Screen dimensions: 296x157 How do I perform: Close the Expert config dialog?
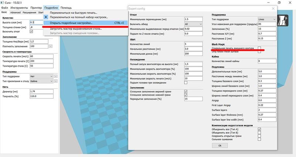[273, 8]
